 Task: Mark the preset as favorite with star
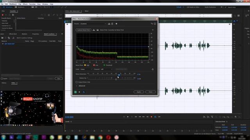116,24
